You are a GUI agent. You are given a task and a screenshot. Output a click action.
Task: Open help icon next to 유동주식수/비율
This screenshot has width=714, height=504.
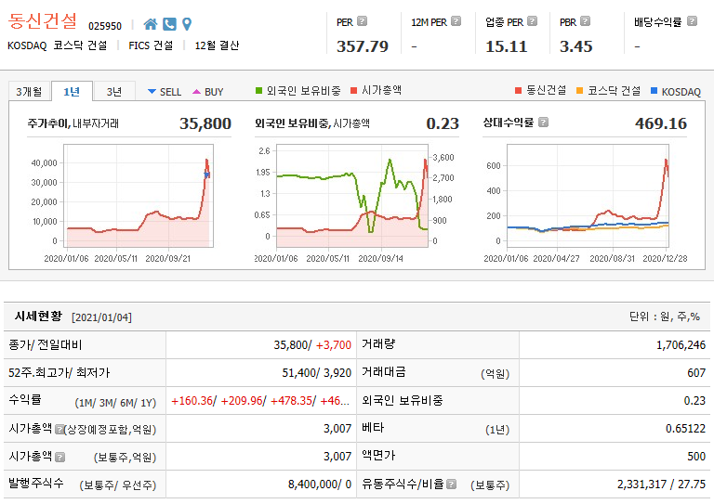click(x=451, y=485)
